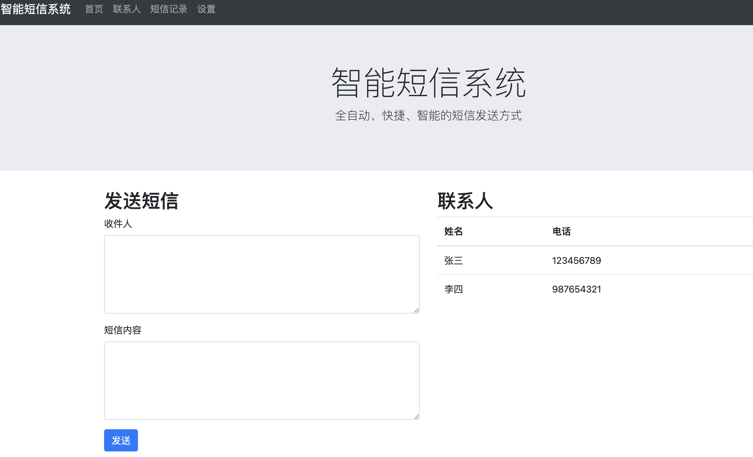The width and height of the screenshot is (753, 457).
Task: Open 短信记录 from the navigation bar
Action: (169, 9)
